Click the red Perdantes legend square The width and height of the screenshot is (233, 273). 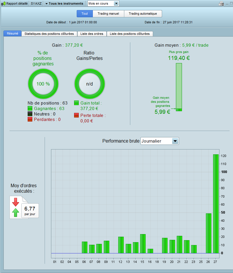tap(30, 119)
